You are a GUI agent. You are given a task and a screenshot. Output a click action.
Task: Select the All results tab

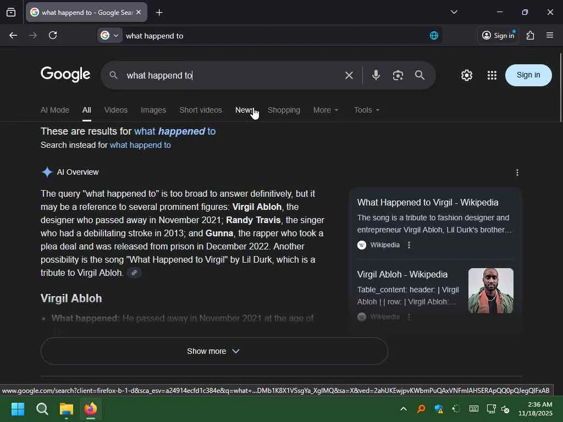(86, 110)
